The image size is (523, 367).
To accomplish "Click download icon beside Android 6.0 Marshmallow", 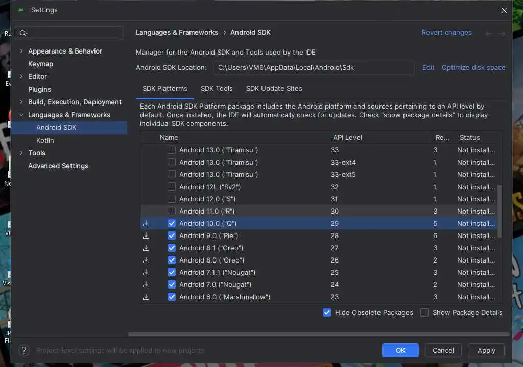I will [x=146, y=297].
